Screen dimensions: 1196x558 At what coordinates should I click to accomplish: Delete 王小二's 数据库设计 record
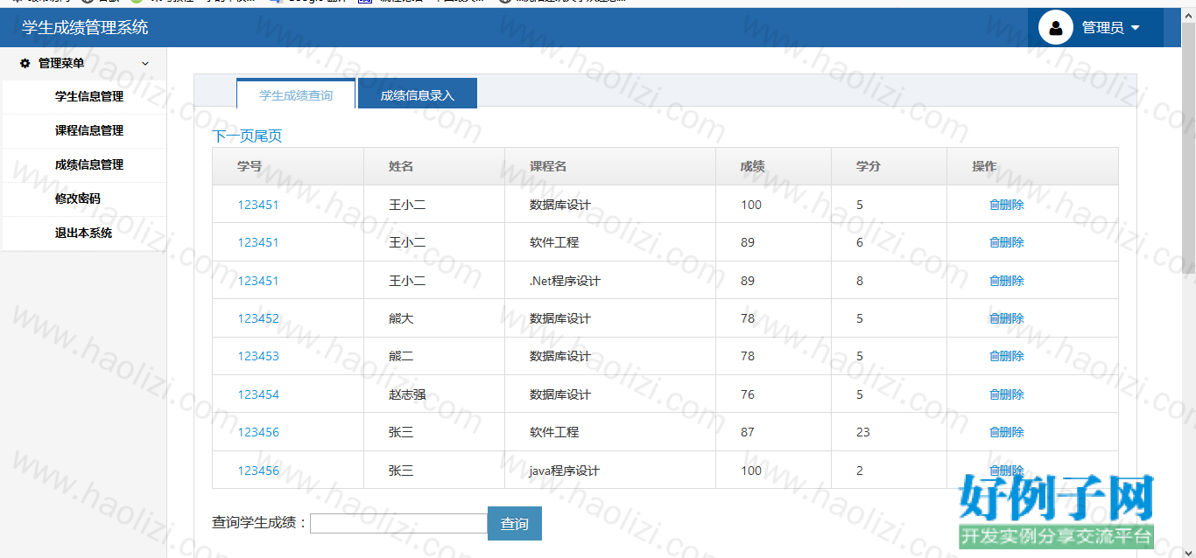coord(1007,205)
